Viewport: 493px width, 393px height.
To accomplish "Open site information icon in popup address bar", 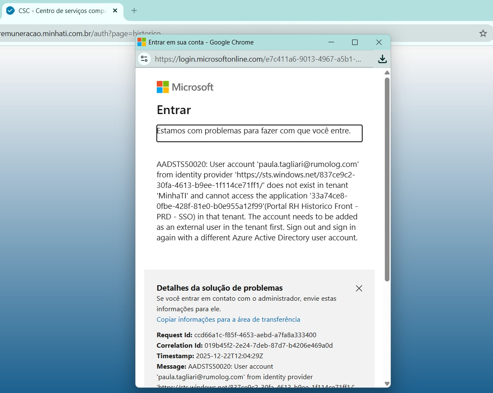I will coord(144,59).
